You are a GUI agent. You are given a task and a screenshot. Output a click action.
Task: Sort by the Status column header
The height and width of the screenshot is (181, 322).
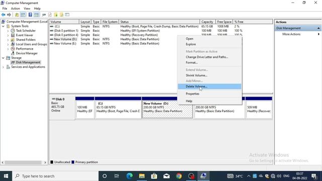(x=159, y=22)
